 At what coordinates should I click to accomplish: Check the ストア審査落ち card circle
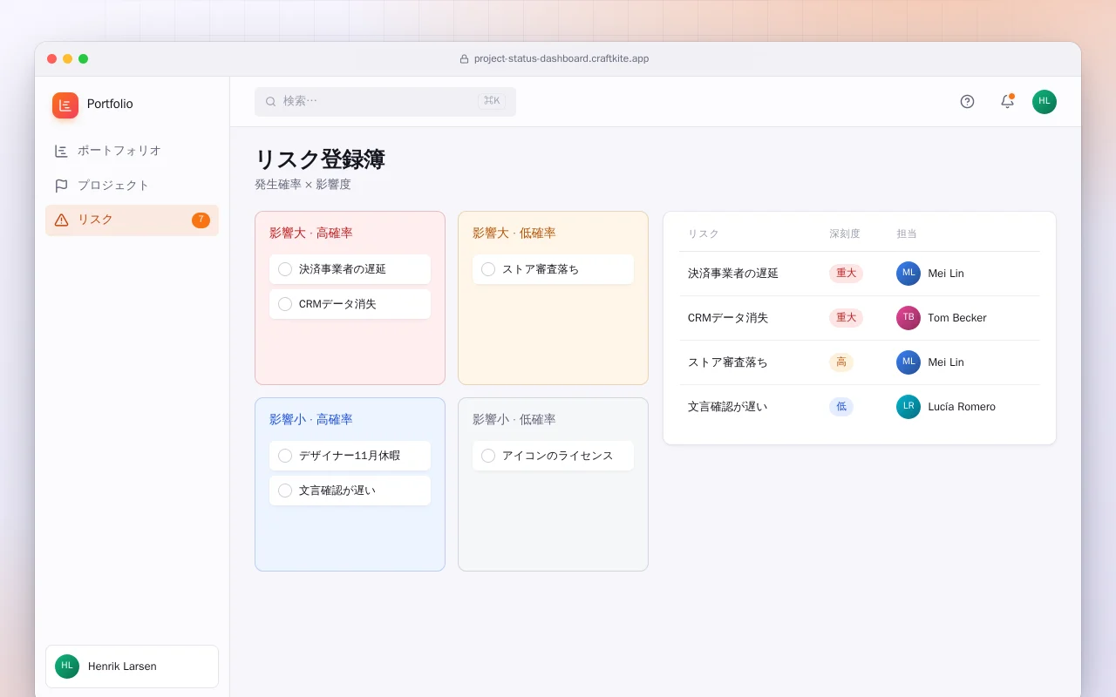click(x=488, y=269)
